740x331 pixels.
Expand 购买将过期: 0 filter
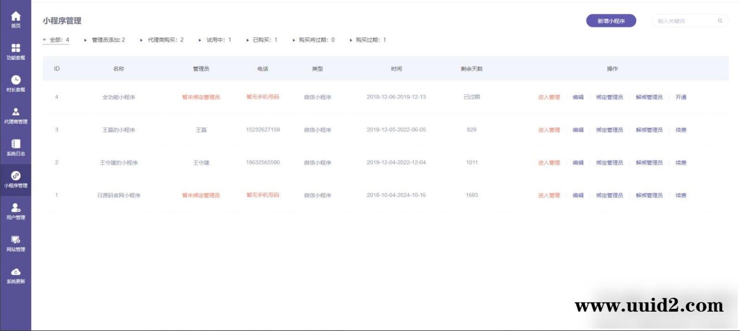(x=314, y=40)
